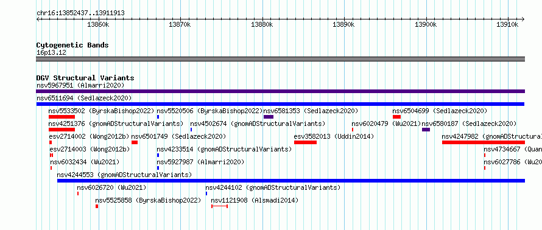
Task: Open the nsv6027786 variant label
Action: pos(513,162)
